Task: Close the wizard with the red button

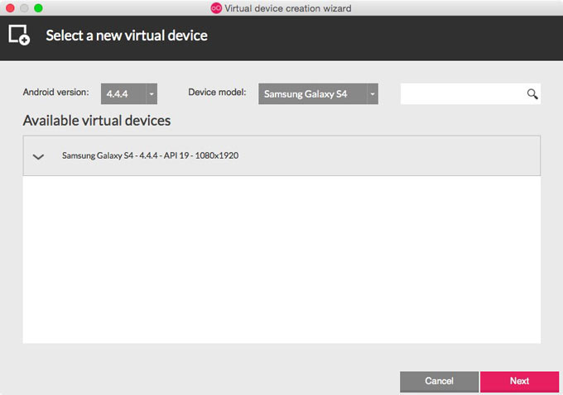Action: (x=10, y=8)
